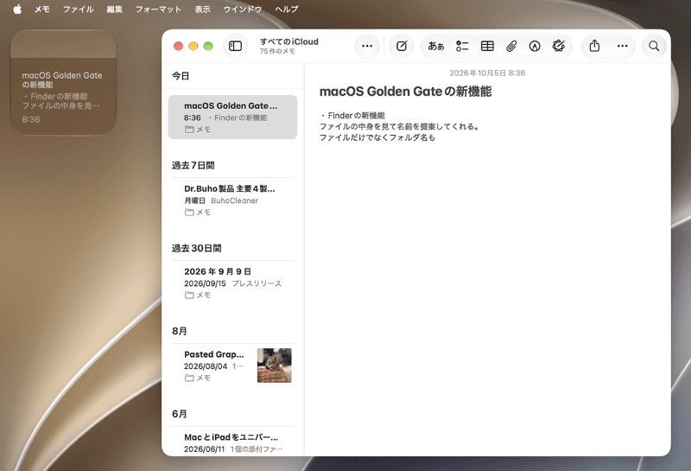Viewport: 691px width, 471px height.
Task: Open the メモ app menu
Action: (x=41, y=10)
